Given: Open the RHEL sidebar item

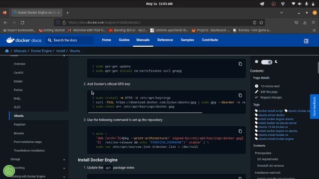Looking at the screenshot, I should (17, 98).
